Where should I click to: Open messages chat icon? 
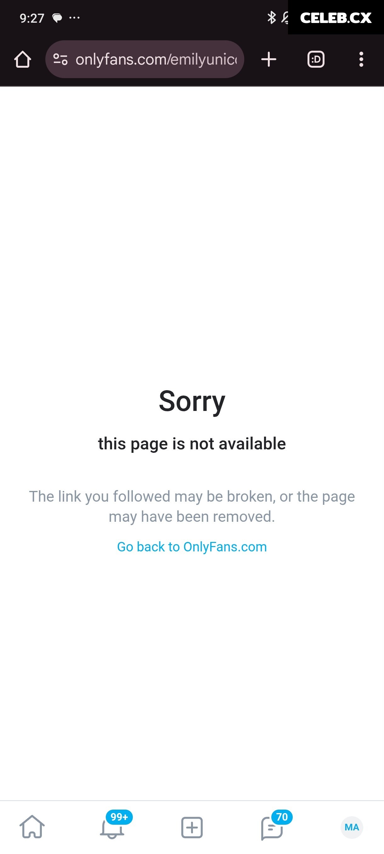[x=272, y=828]
